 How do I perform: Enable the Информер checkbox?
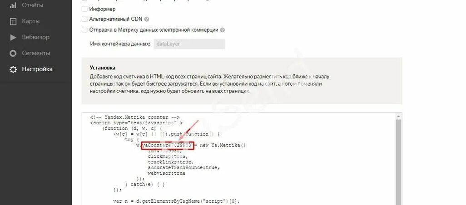84,9
